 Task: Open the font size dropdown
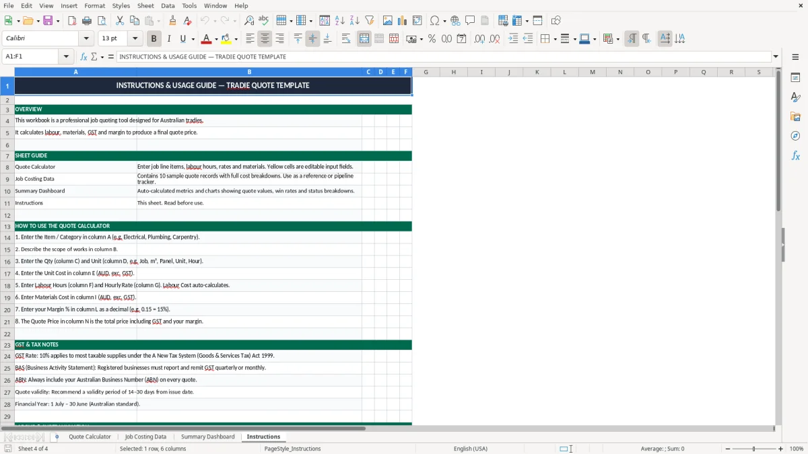pos(135,39)
